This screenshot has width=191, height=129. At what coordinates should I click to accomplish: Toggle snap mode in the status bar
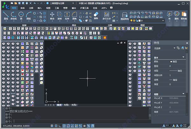52,126
